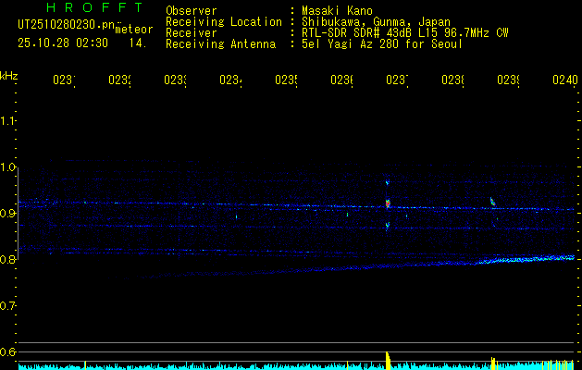Screen dimensions: 582x370
Task: Click the 5el Yagi antenna description
Action: point(381,43)
